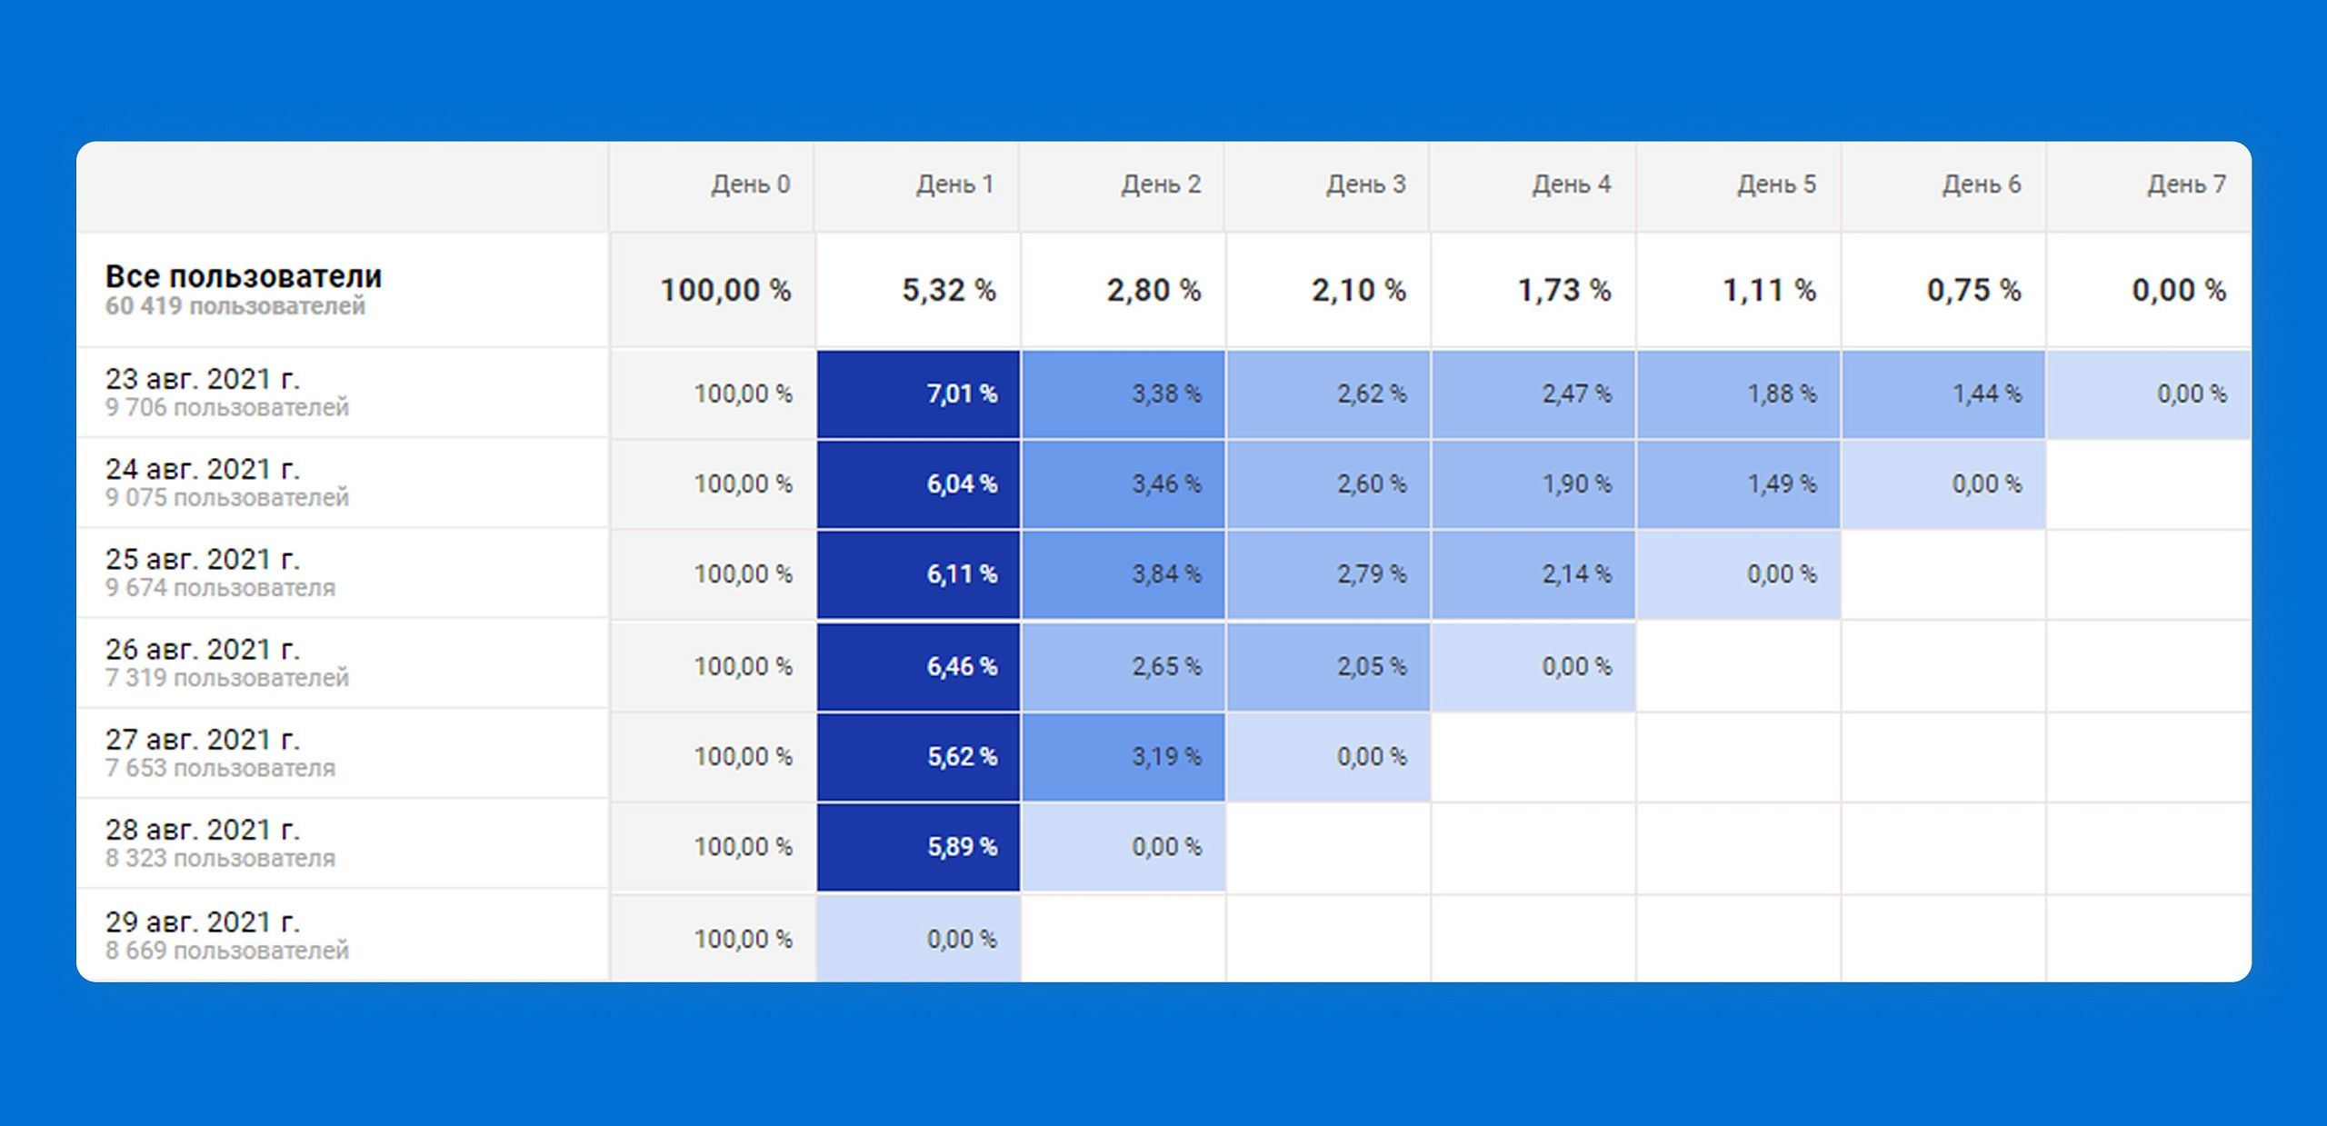Click the 1,44 % cell in День 6
The width and height of the screenshot is (2327, 1126).
(1986, 394)
